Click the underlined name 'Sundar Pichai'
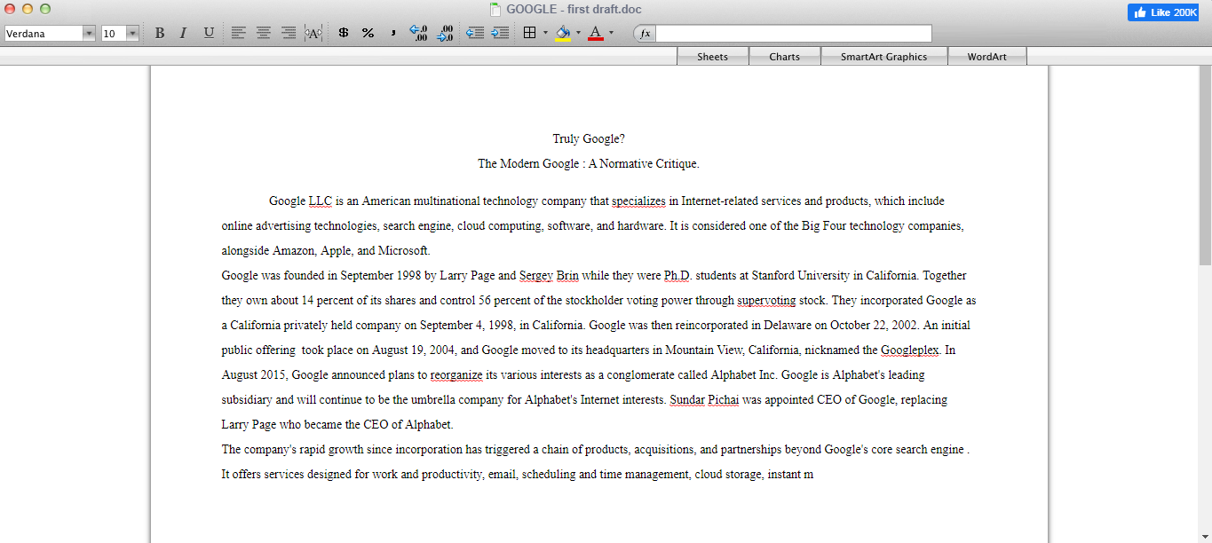The image size is (1212, 543). [704, 399]
